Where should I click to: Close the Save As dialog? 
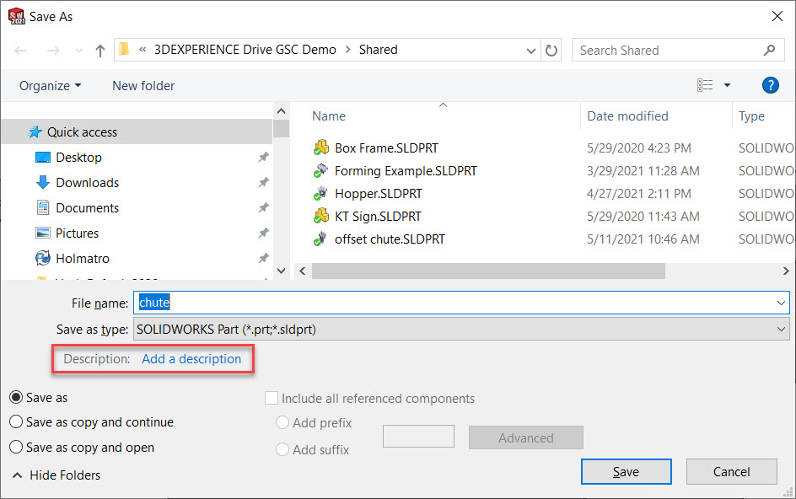click(777, 16)
